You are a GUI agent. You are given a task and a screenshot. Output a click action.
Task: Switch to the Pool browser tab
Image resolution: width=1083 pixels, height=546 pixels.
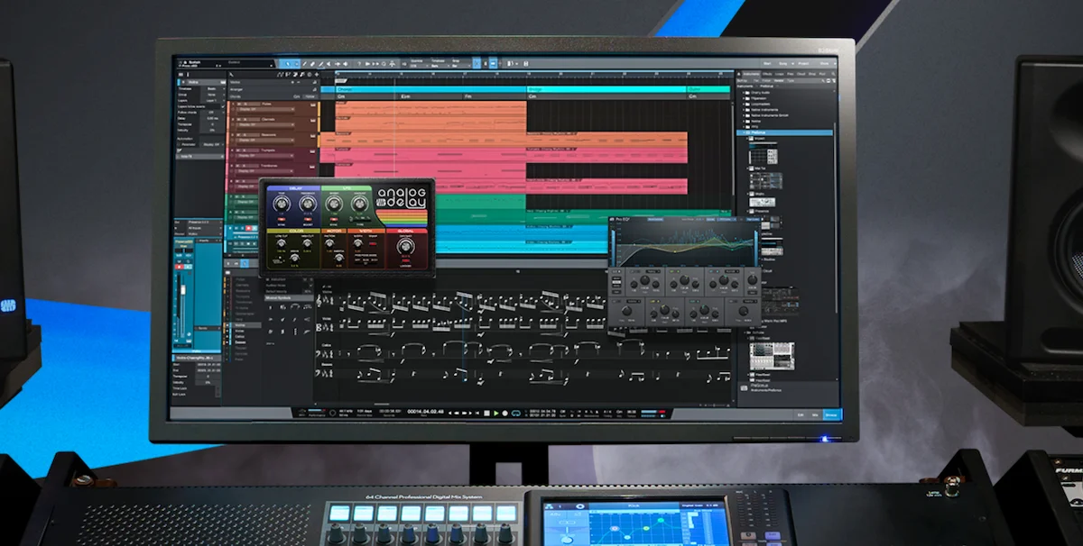coord(822,74)
